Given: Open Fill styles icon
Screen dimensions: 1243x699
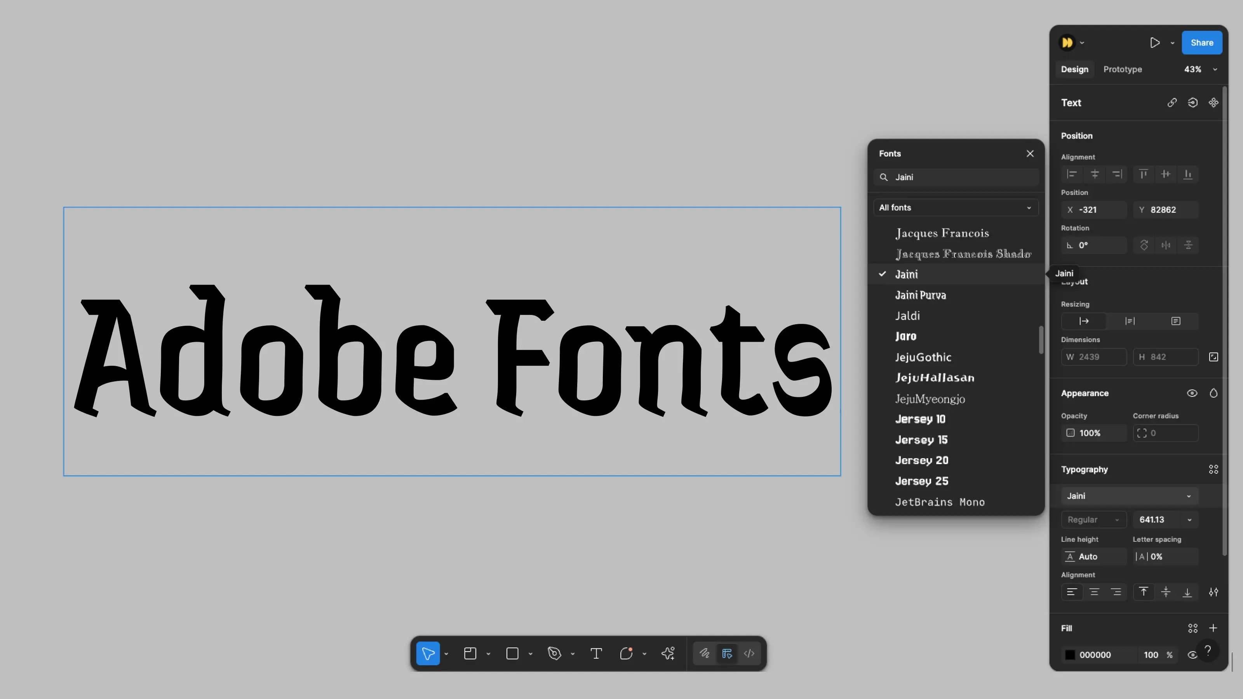Looking at the screenshot, I should [x=1193, y=629].
